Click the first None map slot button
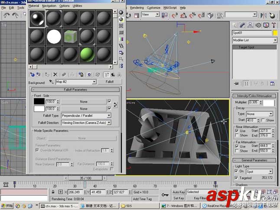Image resolution: width=280 pixels, height=210 pixels. [84, 102]
